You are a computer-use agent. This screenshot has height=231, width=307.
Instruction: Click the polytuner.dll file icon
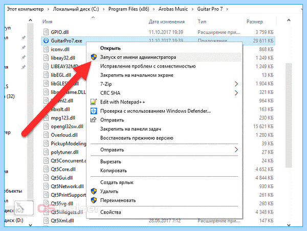46,152
